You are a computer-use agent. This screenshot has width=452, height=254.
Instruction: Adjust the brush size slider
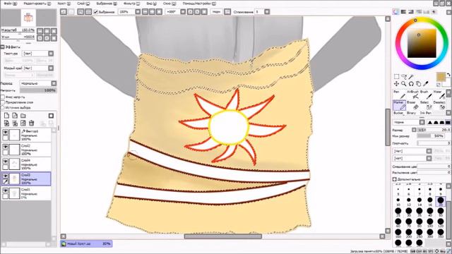point(434,130)
